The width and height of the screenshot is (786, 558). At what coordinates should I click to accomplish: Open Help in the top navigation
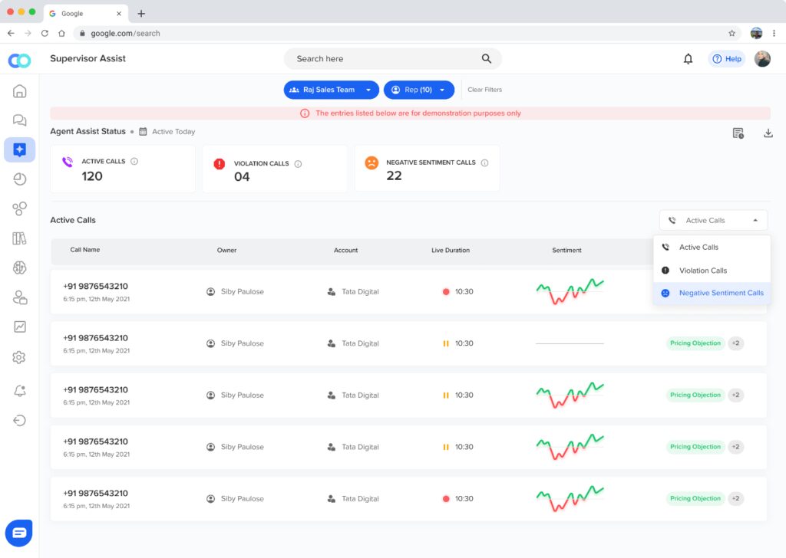[x=726, y=58]
